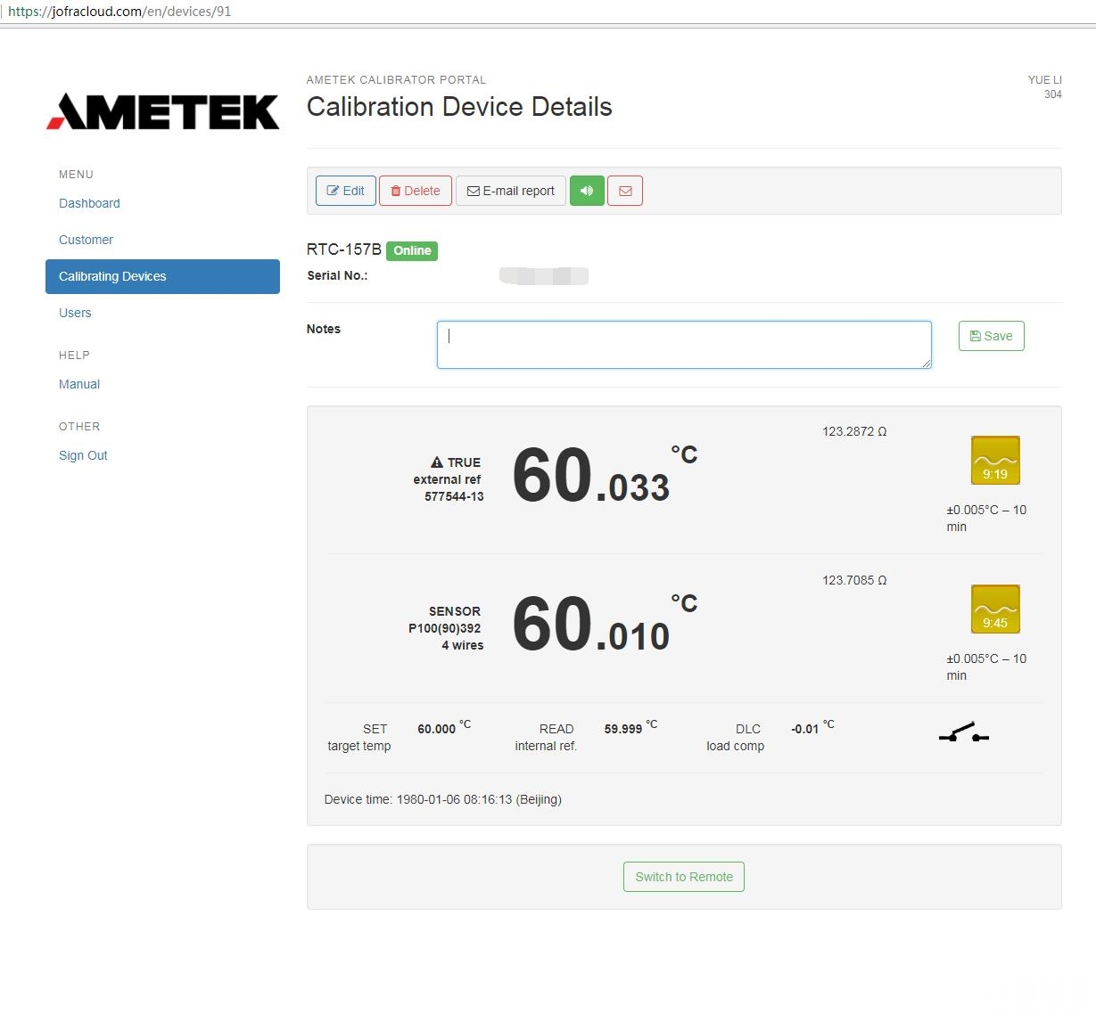This screenshot has width=1096, height=1022.
Task: Go to the Customer page
Action: click(86, 240)
